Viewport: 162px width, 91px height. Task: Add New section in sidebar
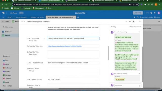[7, 86]
